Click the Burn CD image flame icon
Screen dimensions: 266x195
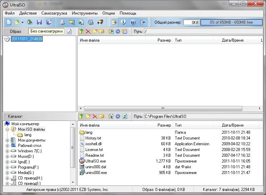coord(100,22)
